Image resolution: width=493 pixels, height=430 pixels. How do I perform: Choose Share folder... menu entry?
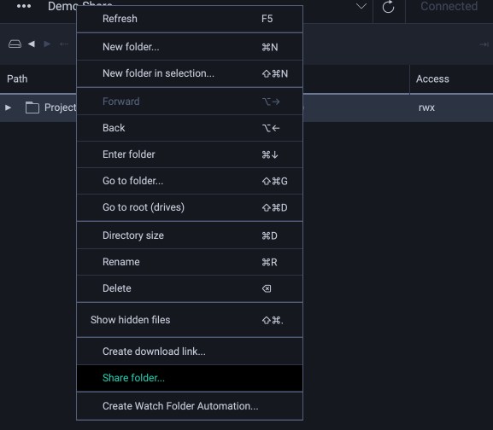190,378
